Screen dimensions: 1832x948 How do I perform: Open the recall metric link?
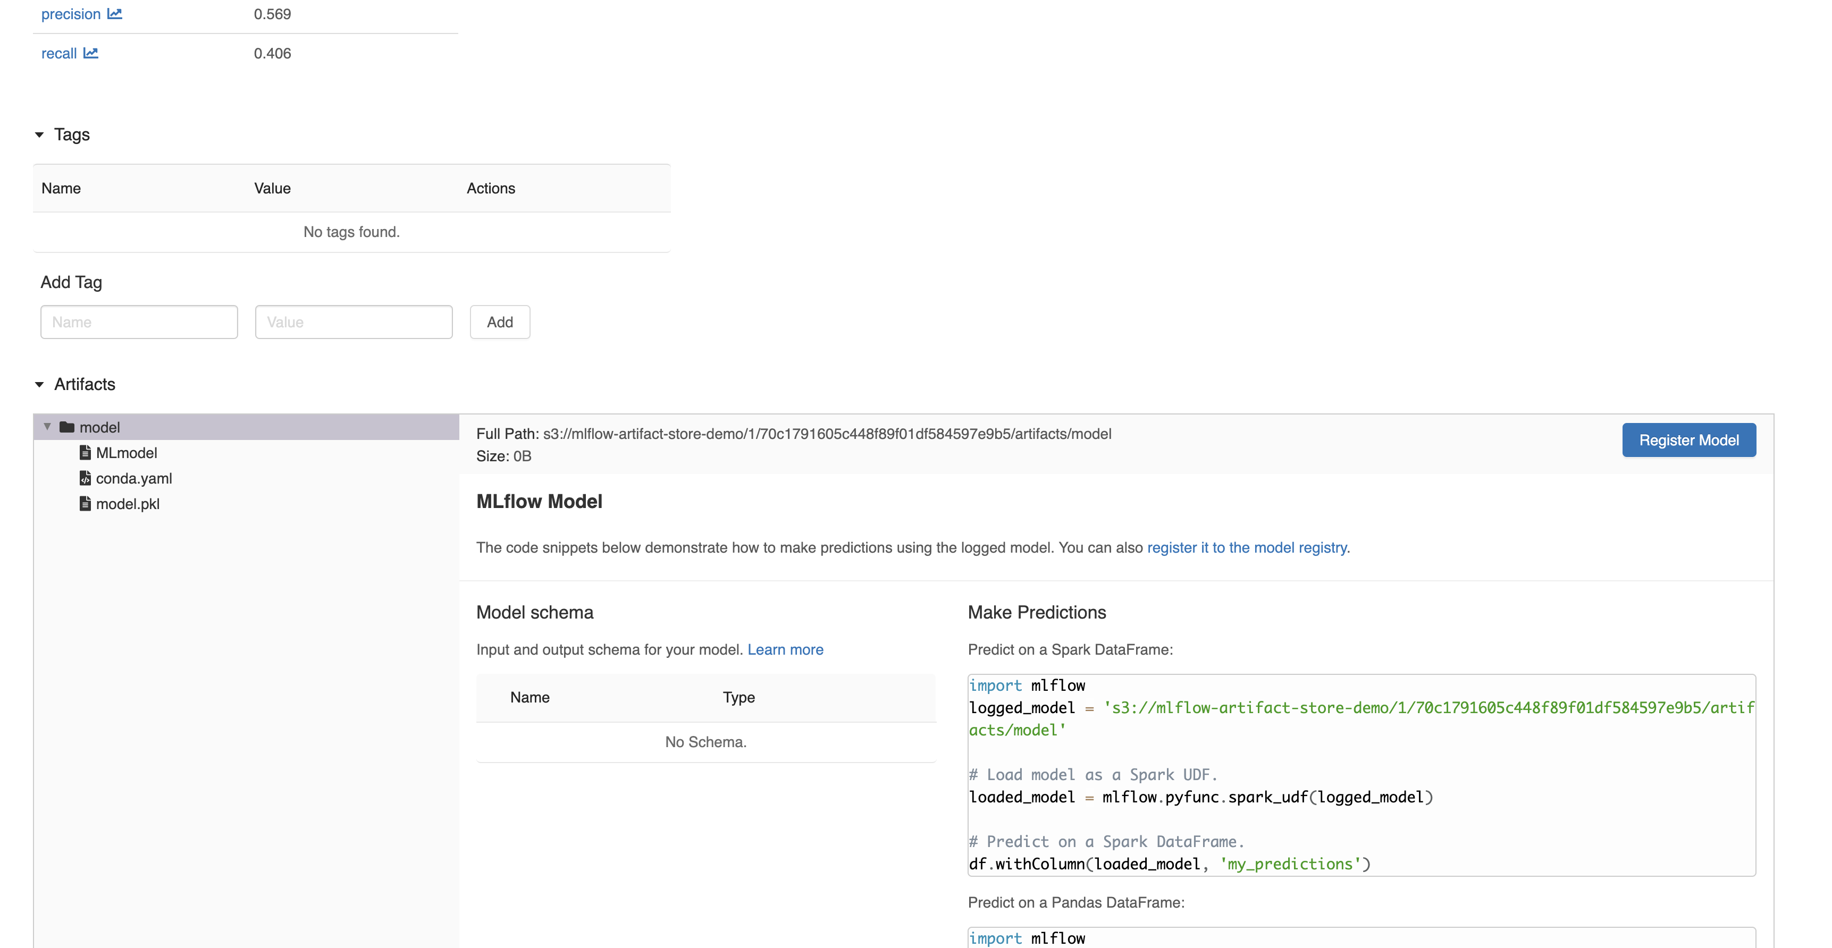[58, 53]
